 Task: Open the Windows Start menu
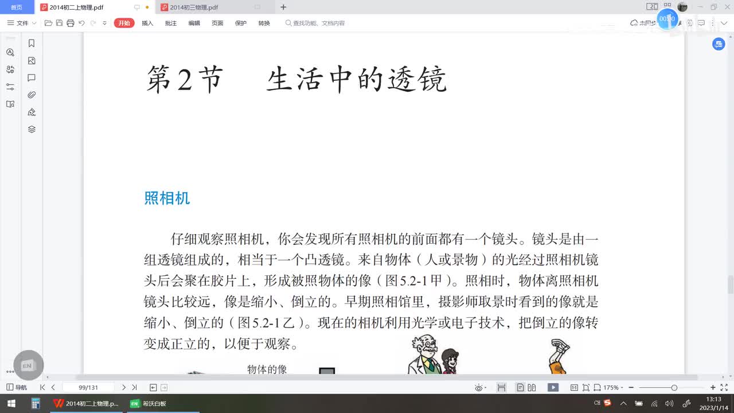tap(11, 403)
